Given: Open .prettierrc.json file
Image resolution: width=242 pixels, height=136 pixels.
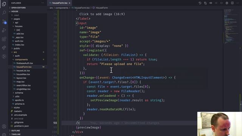Looking at the screenshot, I should [x=21, y=126].
